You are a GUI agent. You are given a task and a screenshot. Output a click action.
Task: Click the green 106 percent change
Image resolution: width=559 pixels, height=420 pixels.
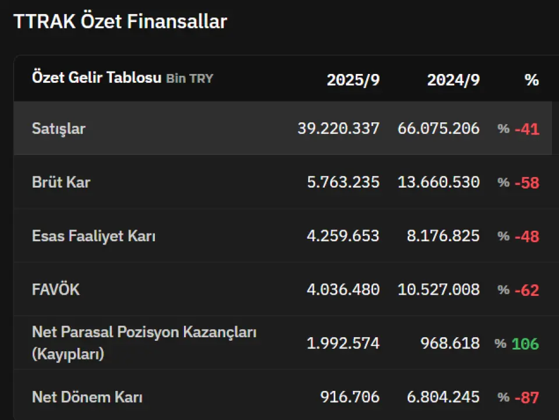point(525,344)
